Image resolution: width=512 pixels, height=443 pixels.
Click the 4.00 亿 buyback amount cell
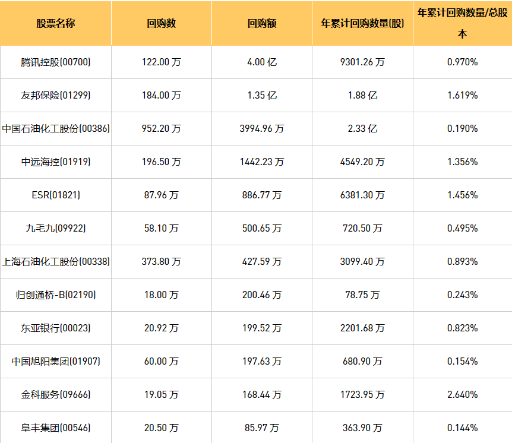point(262,62)
